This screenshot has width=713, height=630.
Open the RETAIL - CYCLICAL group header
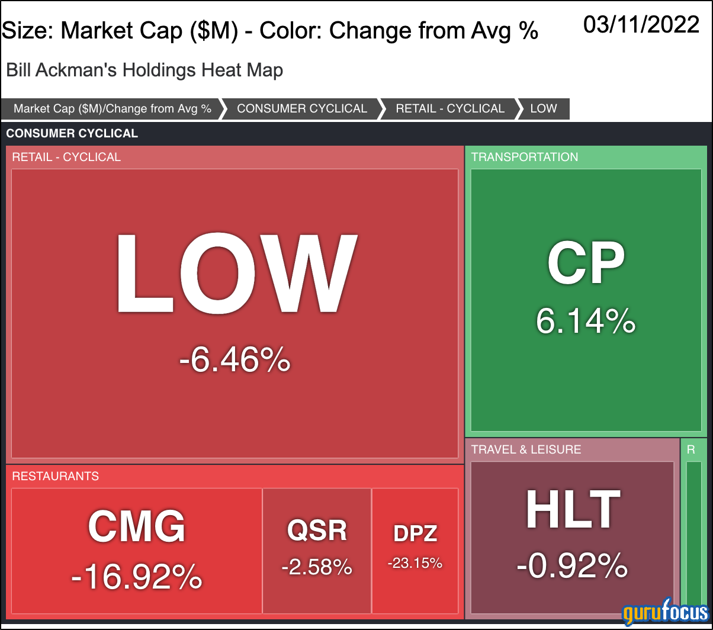pyautogui.click(x=66, y=157)
